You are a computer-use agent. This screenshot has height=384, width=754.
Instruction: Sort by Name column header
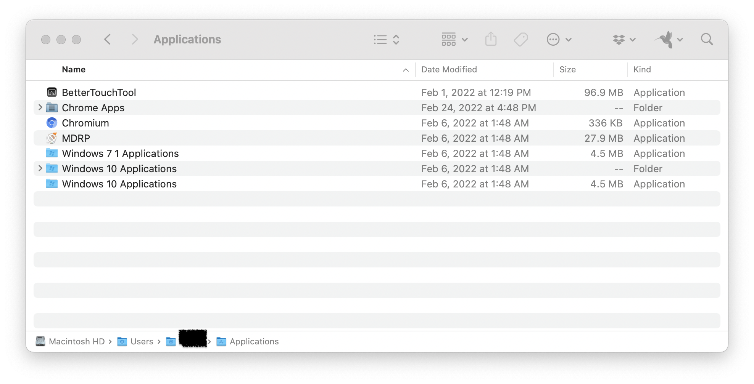point(74,69)
